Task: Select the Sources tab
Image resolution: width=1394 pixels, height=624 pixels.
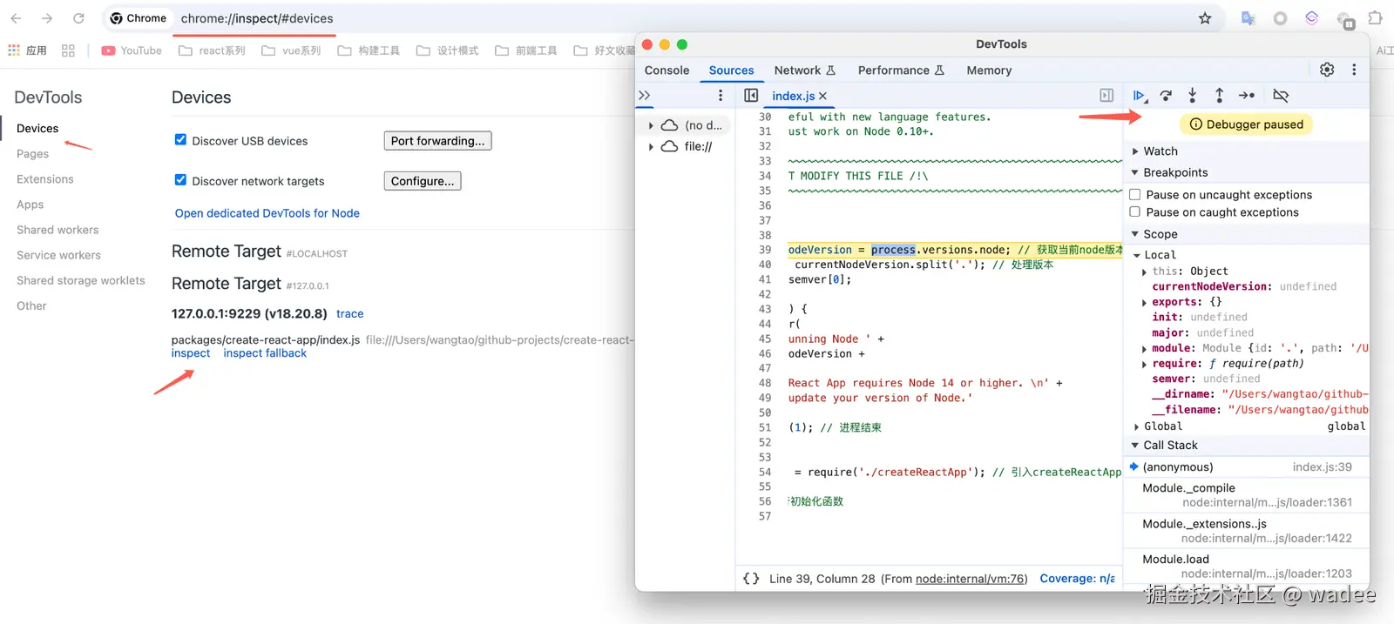Action: click(x=731, y=70)
